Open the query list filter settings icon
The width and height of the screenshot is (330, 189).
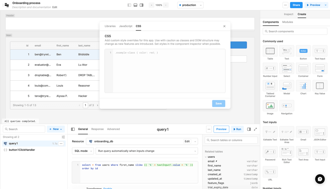63,137
